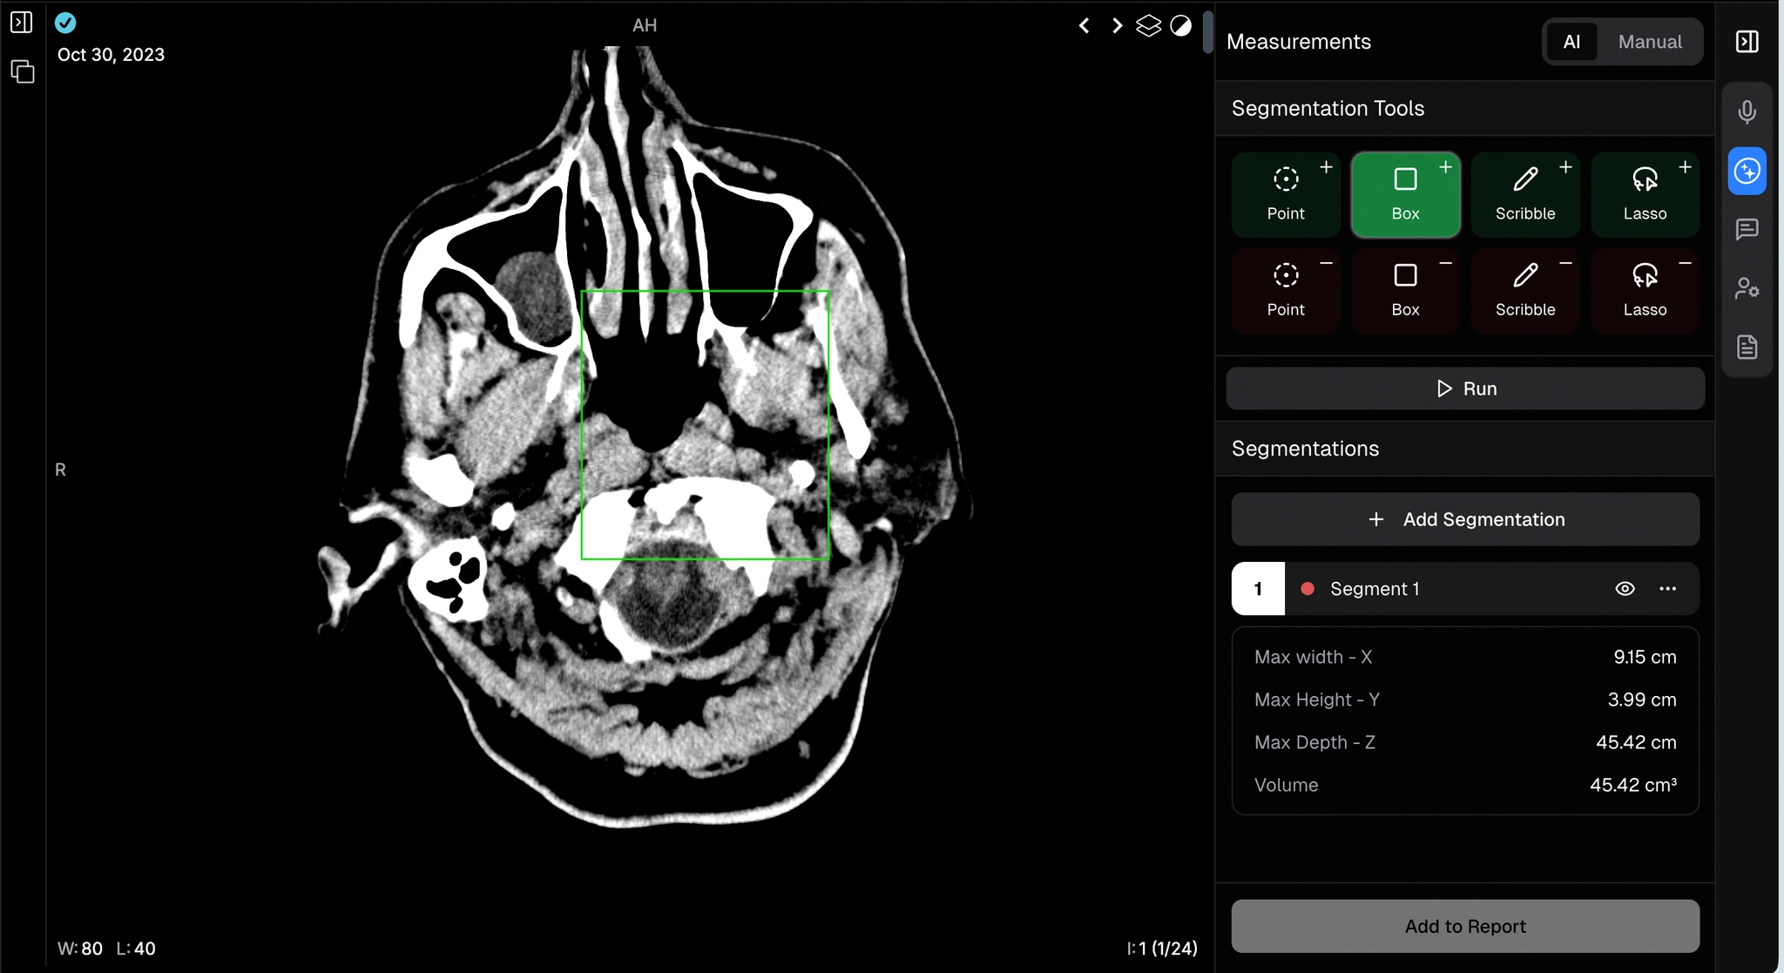Select the negative Box tool
1784x973 pixels.
tap(1405, 291)
